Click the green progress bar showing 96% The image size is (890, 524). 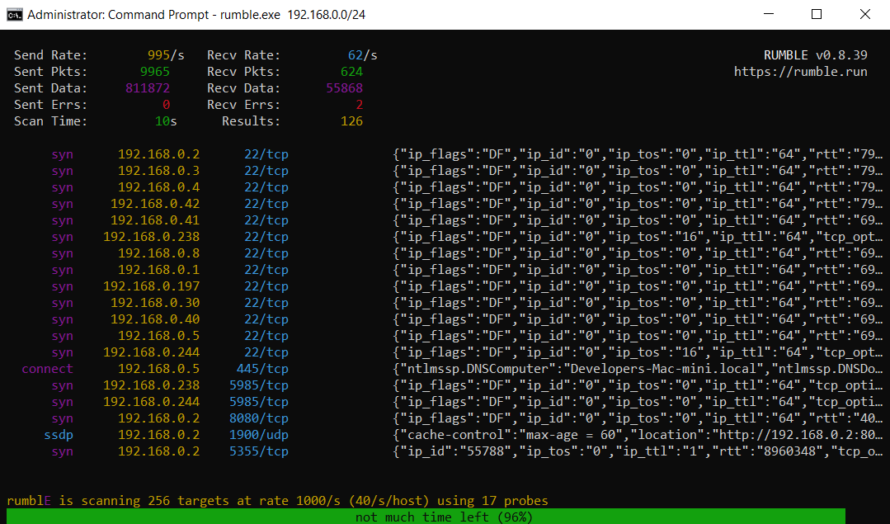click(x=444, y=517)
